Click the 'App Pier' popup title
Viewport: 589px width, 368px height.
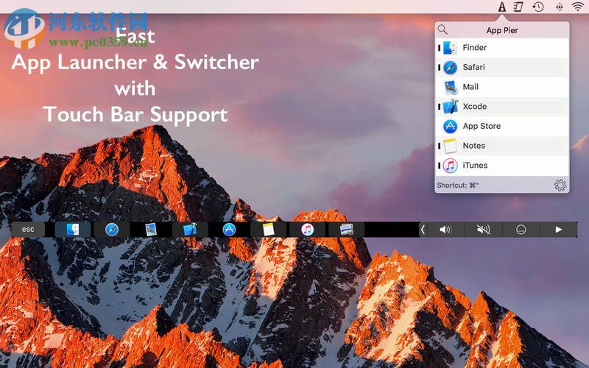pyautogui.click(x=502, y=30)
